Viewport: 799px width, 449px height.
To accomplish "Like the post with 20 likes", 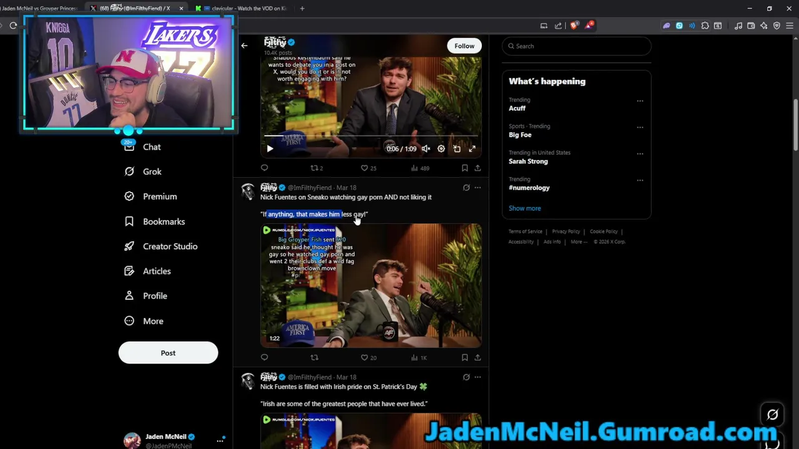I will coord(368,357).
